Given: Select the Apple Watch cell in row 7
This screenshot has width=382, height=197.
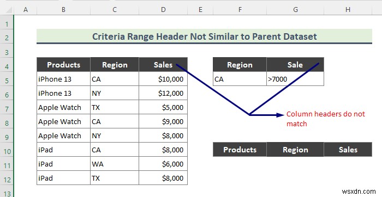Looking at the screenshot, I should pos(63,107).
